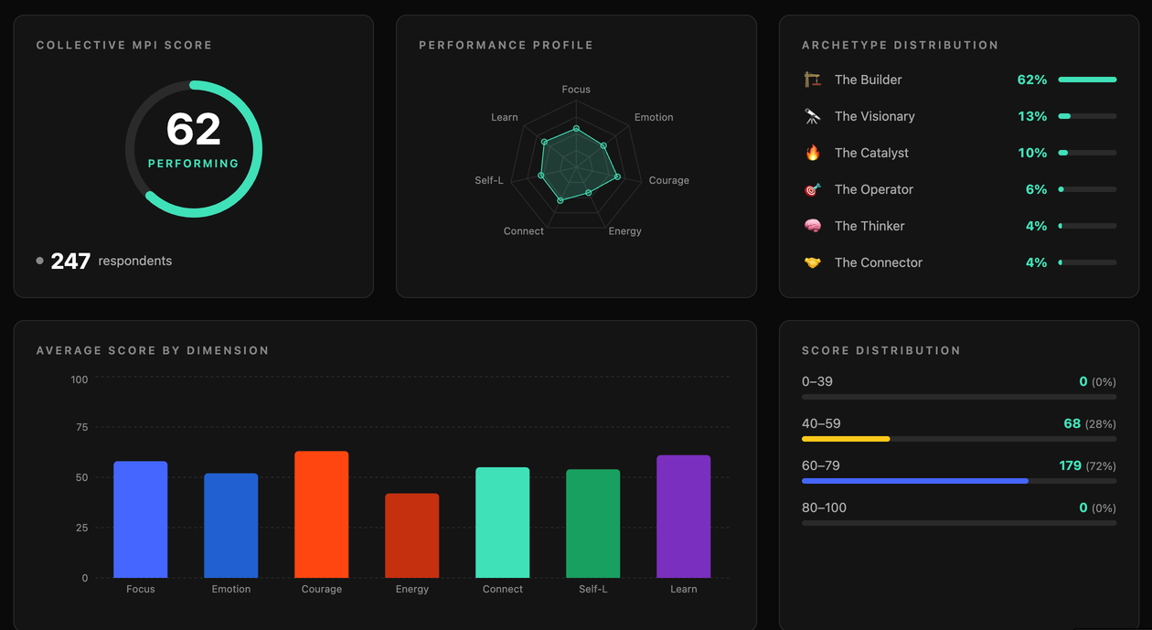1152x630 pixels.
Task: Click the Energy x-axis label under bars
Action: pyautogui.click(x=412, y=590)
